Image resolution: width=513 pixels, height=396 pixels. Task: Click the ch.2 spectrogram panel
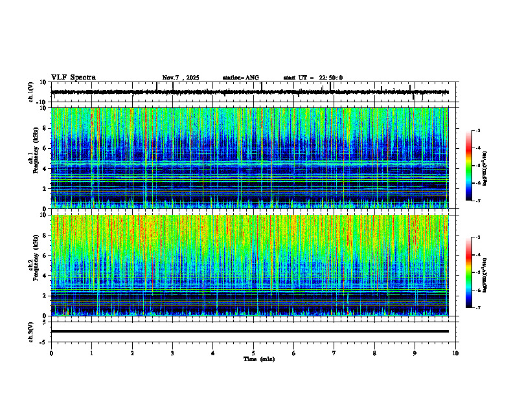click(249, 265)
